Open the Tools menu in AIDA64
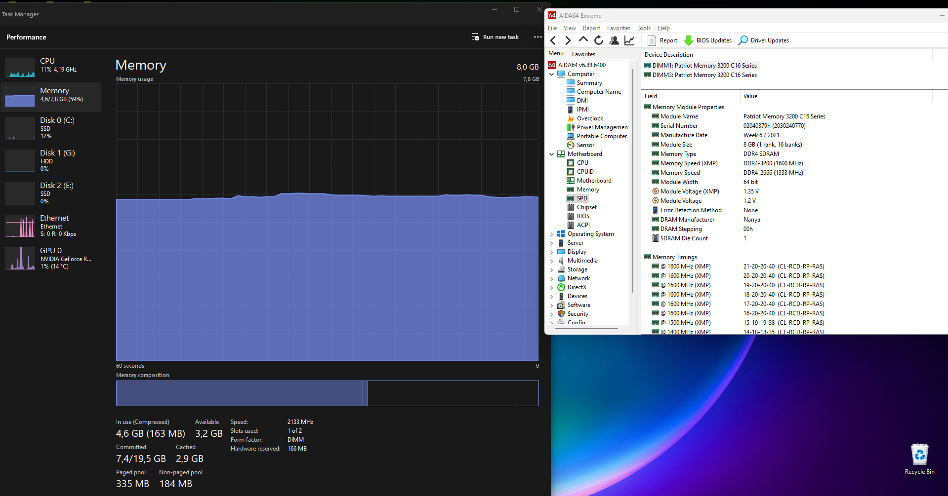 coord(644,28)
